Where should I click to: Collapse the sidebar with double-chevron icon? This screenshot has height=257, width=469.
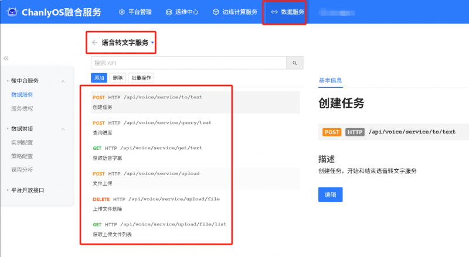[6, 59]
